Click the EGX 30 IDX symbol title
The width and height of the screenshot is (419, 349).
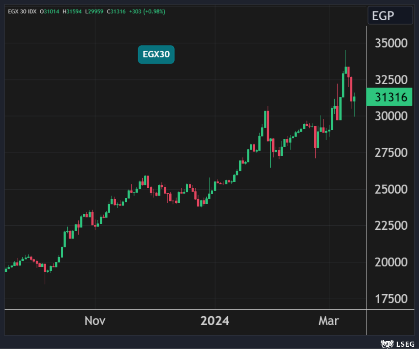[22, 11]
